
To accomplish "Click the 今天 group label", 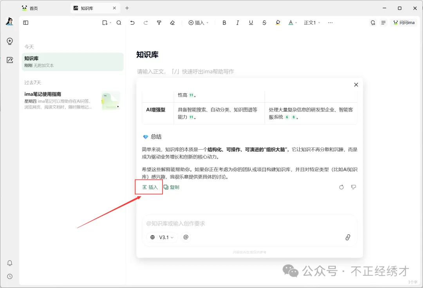I will pos(29,47).
